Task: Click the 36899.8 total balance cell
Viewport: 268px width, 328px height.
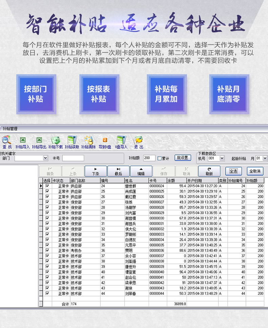Action: pyautogui.click(x=177, y=304)
